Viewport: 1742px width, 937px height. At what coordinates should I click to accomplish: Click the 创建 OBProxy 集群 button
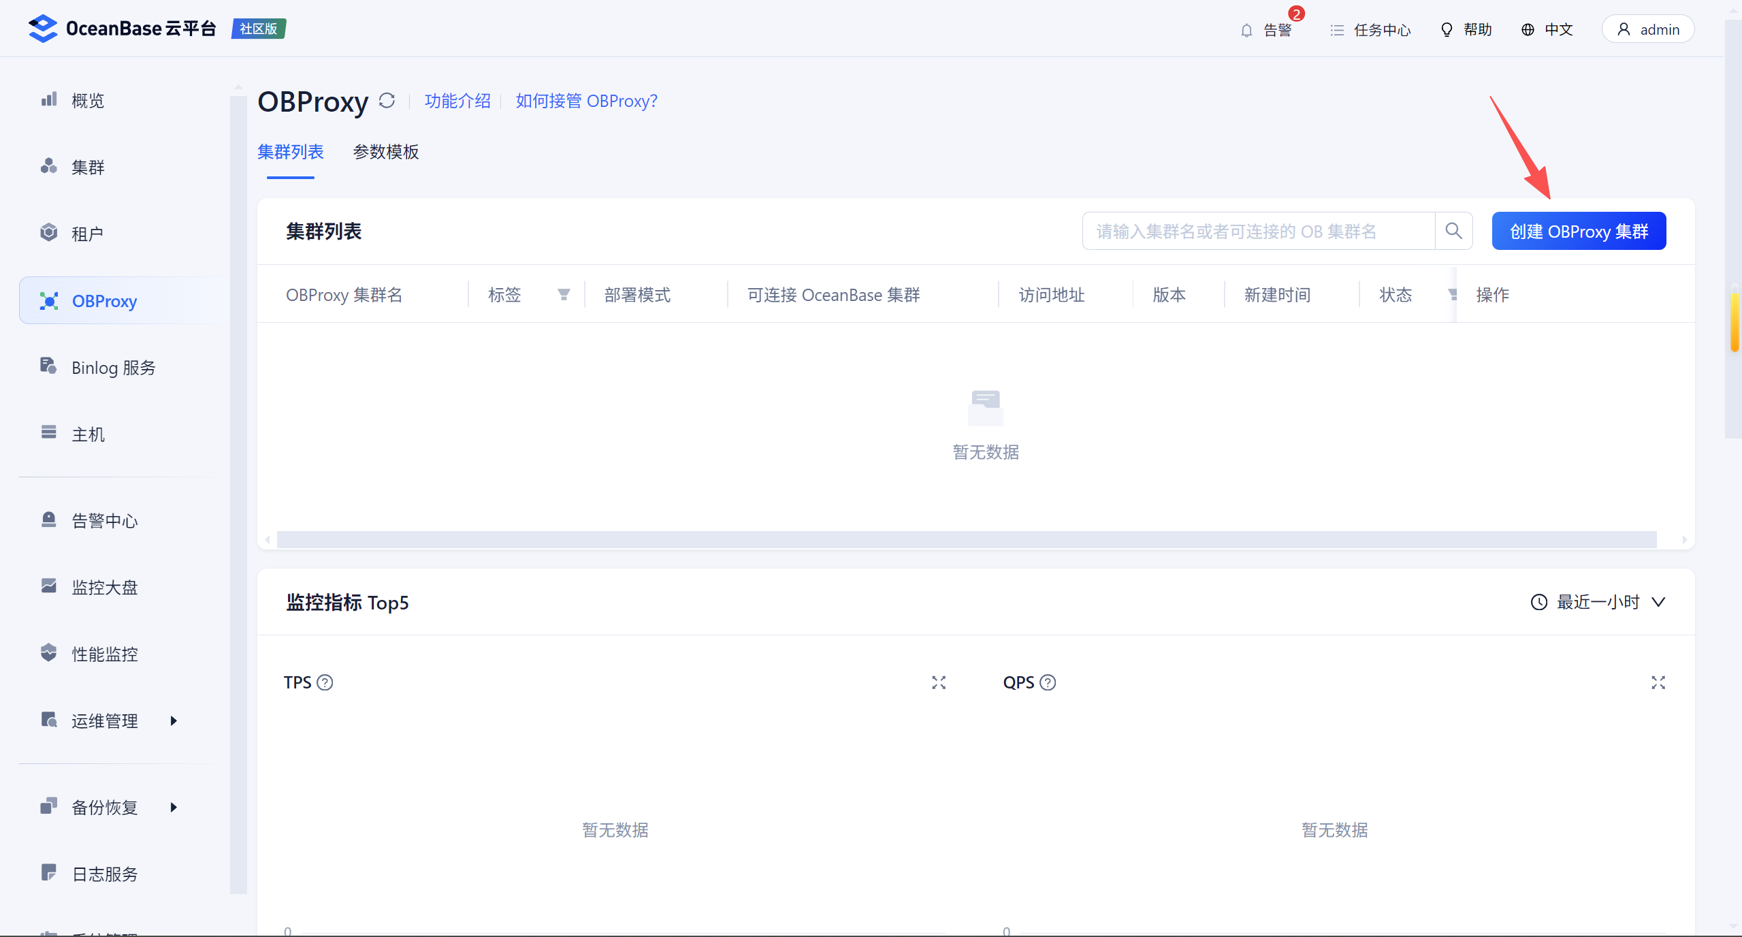click(x=1579, y=231)
